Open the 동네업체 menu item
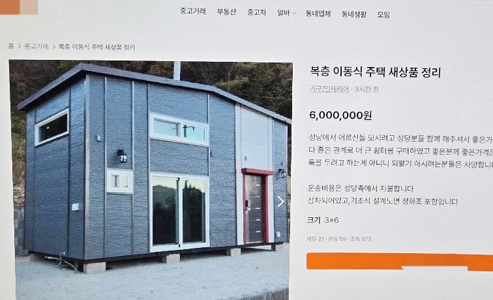 tap(318, 14)
